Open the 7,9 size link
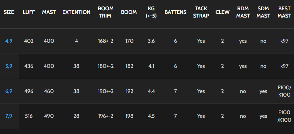The height and width of the screenshot is (134, 294). [x=9, y=116]
